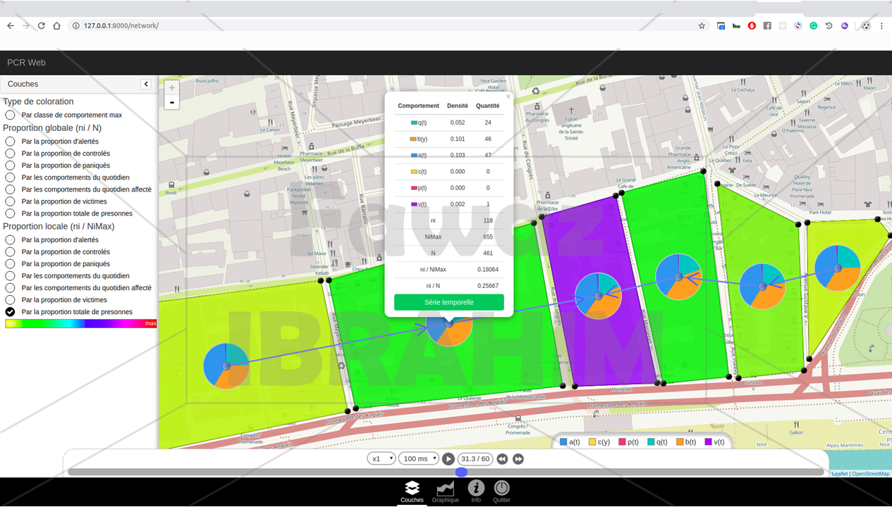Click the ni / N value 0.25667

(488, 285)
